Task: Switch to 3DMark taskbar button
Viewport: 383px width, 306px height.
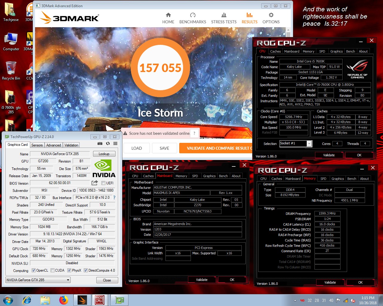Action: tap(82, 300)
